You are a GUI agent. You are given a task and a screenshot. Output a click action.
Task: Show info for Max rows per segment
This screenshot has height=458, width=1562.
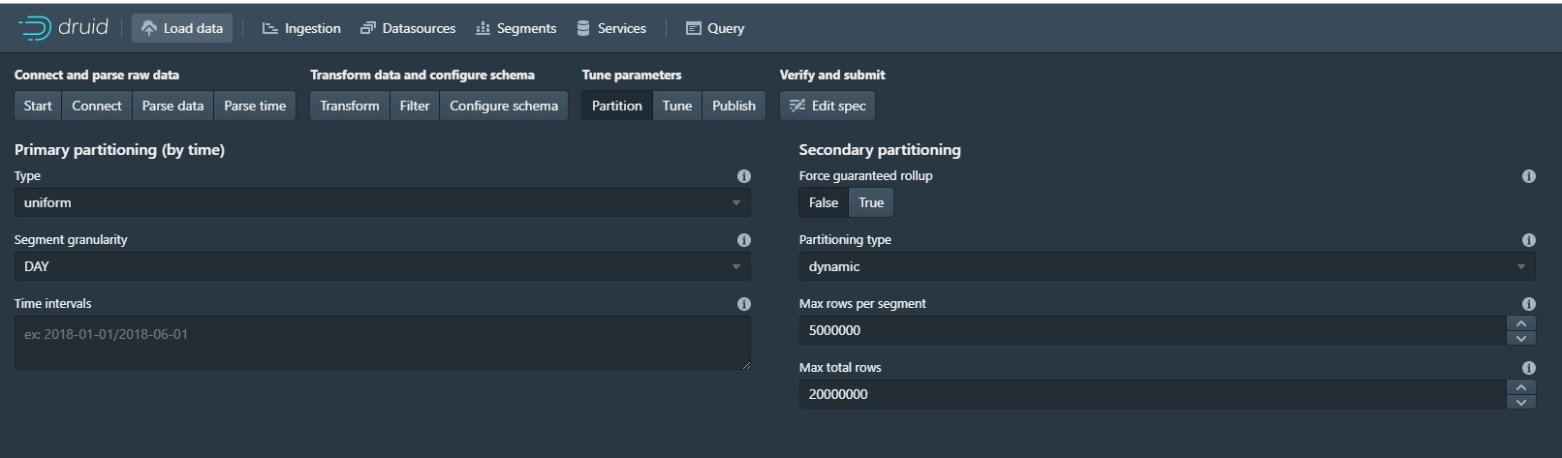pos(1528,304)
